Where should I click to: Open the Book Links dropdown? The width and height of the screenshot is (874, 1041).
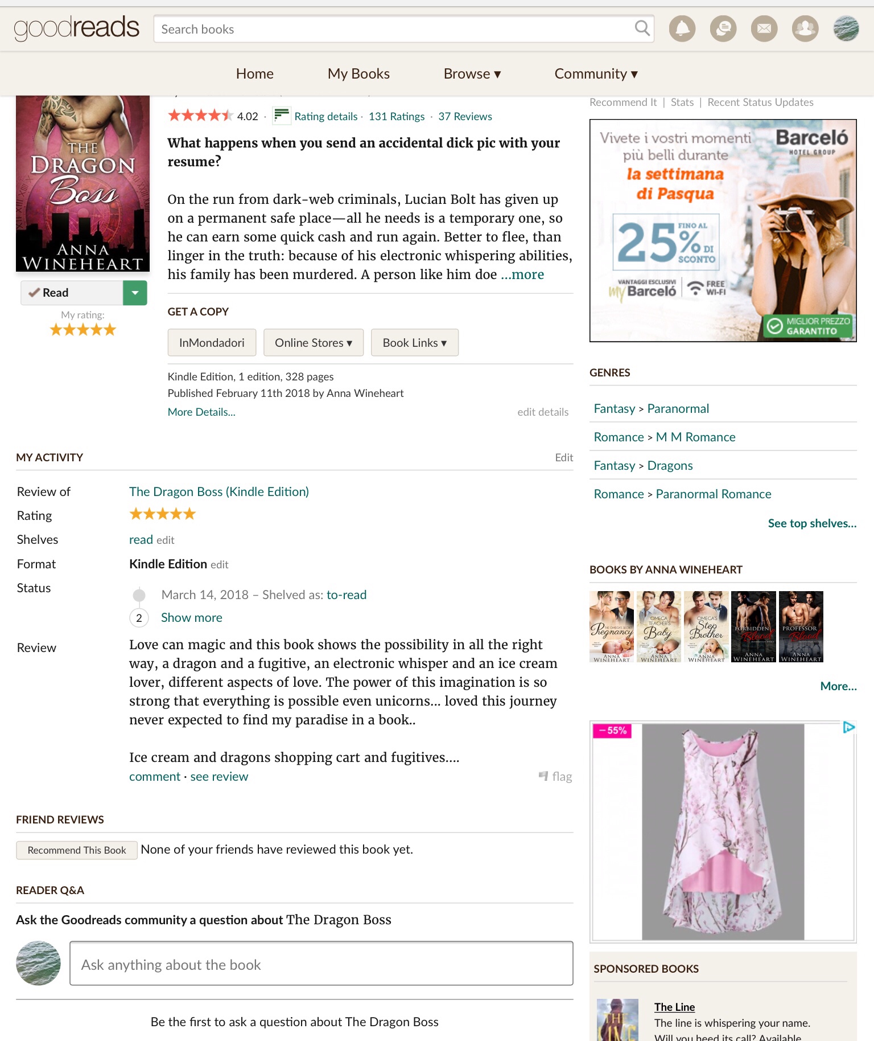pos(415,343)
